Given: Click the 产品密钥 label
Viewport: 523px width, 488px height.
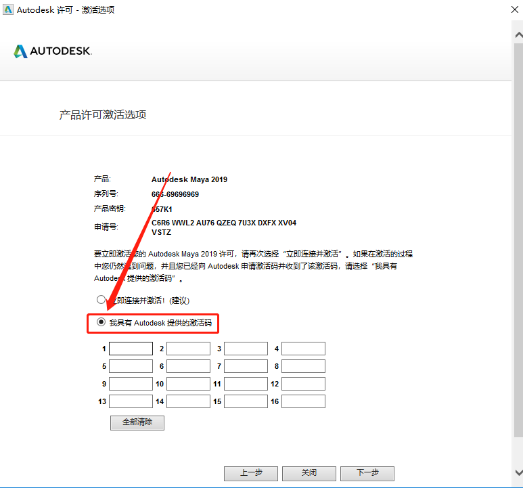Looking at the screenshot, I should pos(110,209).
